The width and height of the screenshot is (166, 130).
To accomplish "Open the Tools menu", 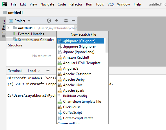I will pos(100,4).
